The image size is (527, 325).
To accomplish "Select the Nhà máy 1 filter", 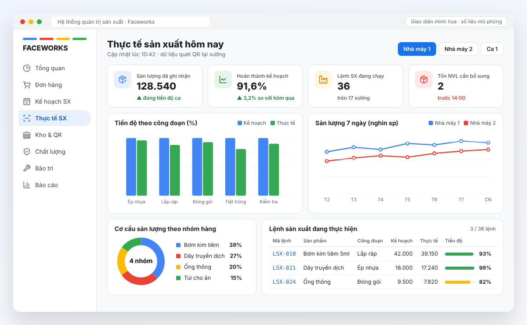I will [417, 49].
